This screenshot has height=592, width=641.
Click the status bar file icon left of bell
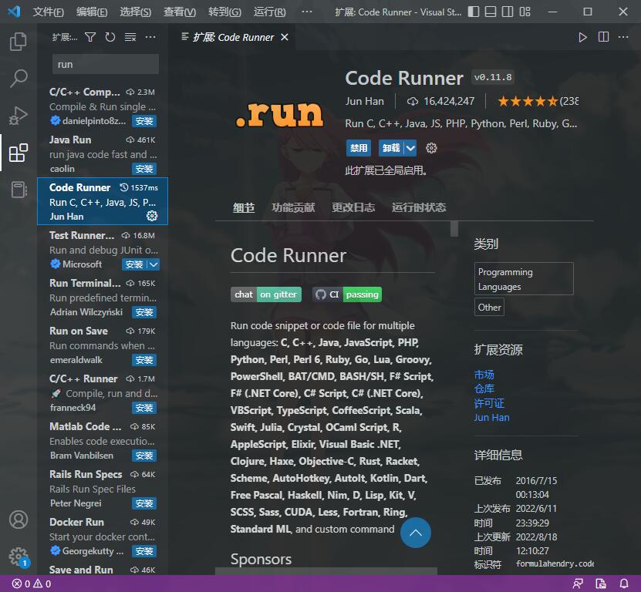601,584
